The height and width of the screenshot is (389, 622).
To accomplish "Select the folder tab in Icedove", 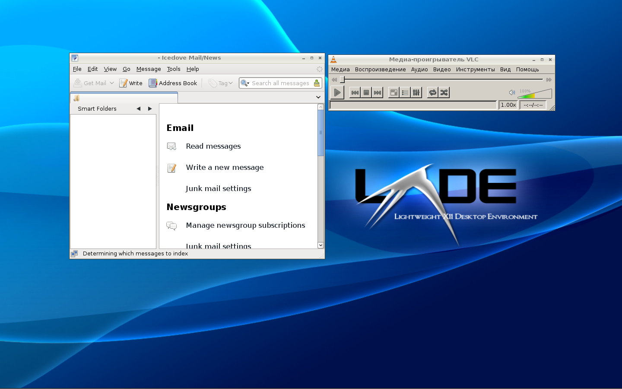I will (x=124, y=98).
